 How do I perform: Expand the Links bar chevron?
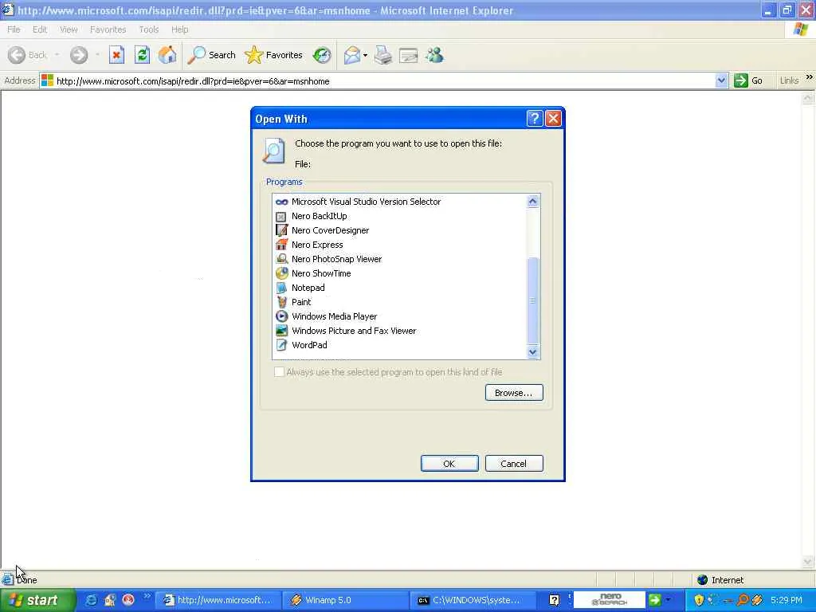click(x=810, y=77)
